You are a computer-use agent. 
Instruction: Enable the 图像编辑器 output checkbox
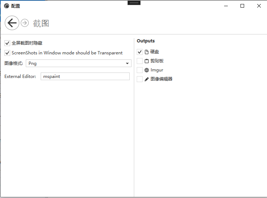click(x=139, y=79)
